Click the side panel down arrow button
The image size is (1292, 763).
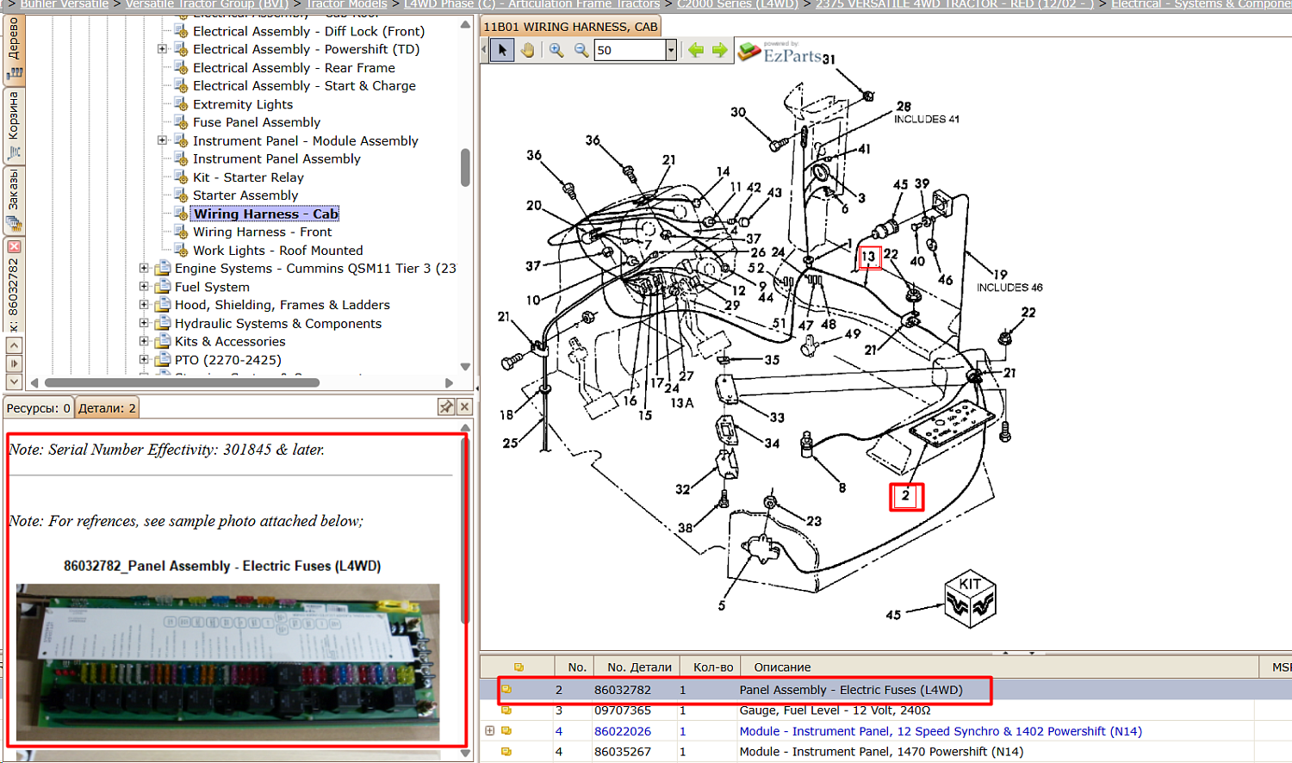14,381
